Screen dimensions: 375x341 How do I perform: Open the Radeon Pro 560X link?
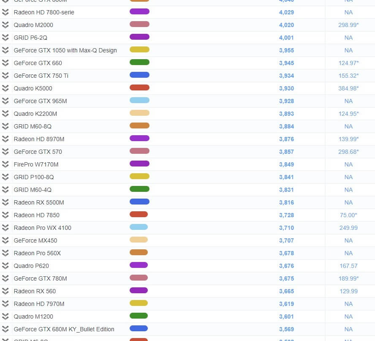pyautogui.click(x=37, y=253)
